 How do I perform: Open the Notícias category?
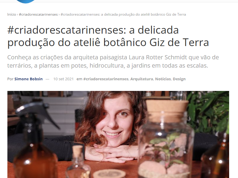[163, 79]
